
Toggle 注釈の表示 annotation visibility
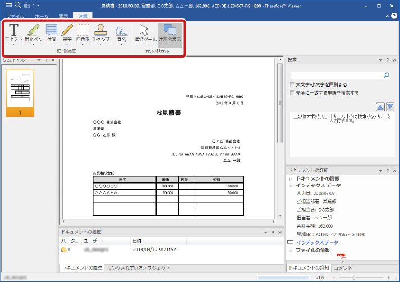[x=170, y=32]
